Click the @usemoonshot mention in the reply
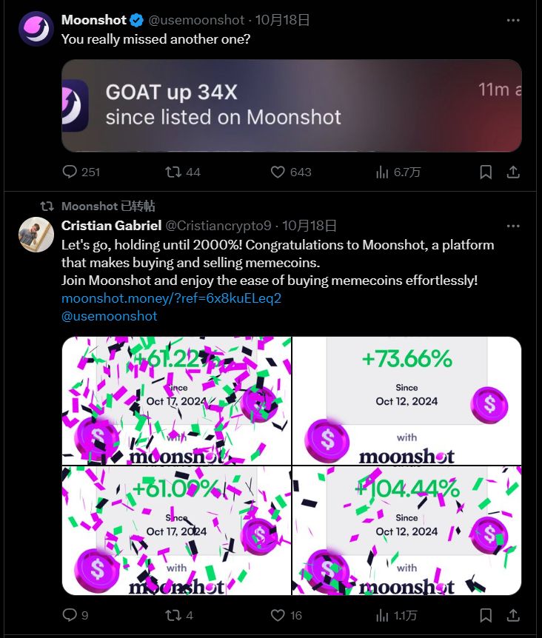 (110, 316)
